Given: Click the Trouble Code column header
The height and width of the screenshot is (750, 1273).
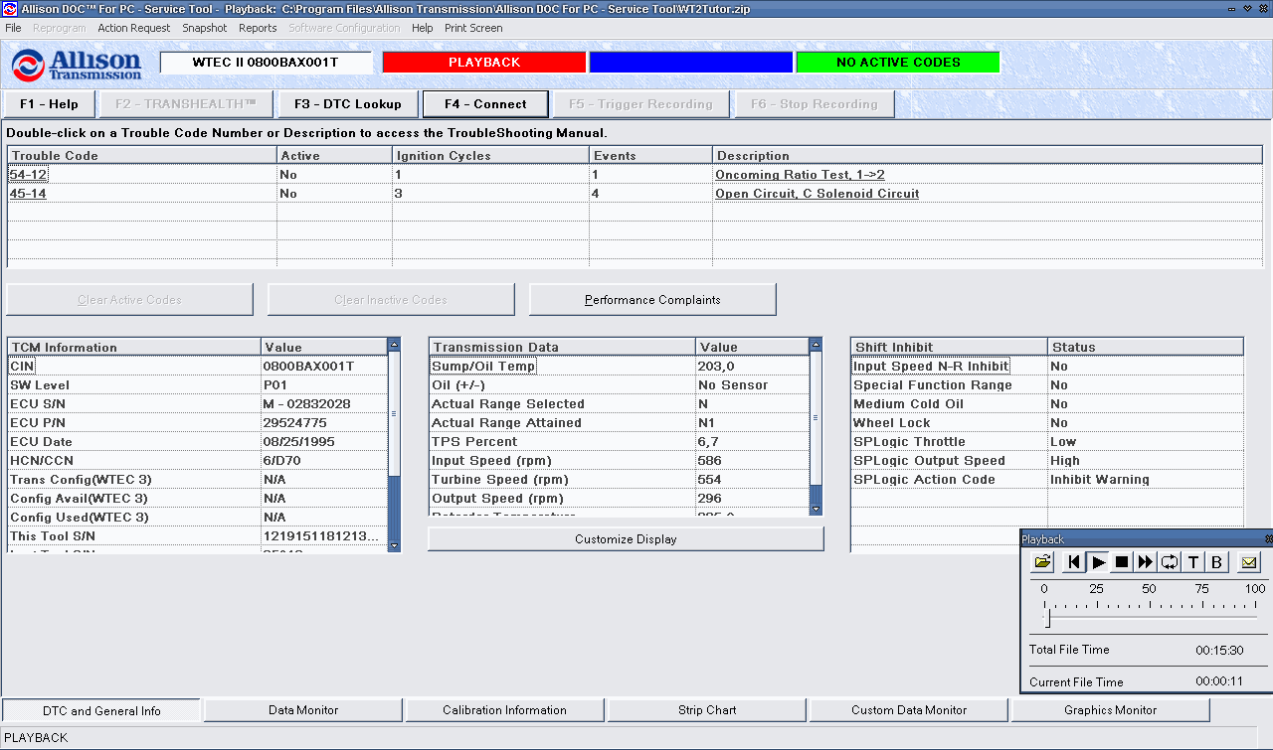Looking at the screenshot, I should point(142,155).
